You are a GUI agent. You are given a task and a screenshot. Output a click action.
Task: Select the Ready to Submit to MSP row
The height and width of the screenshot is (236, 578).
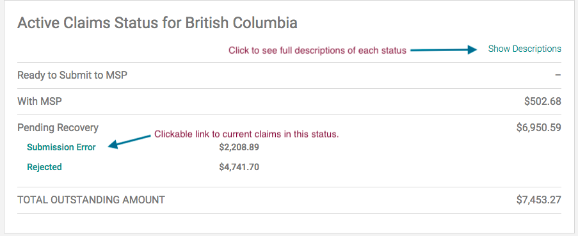coord(289,75)
